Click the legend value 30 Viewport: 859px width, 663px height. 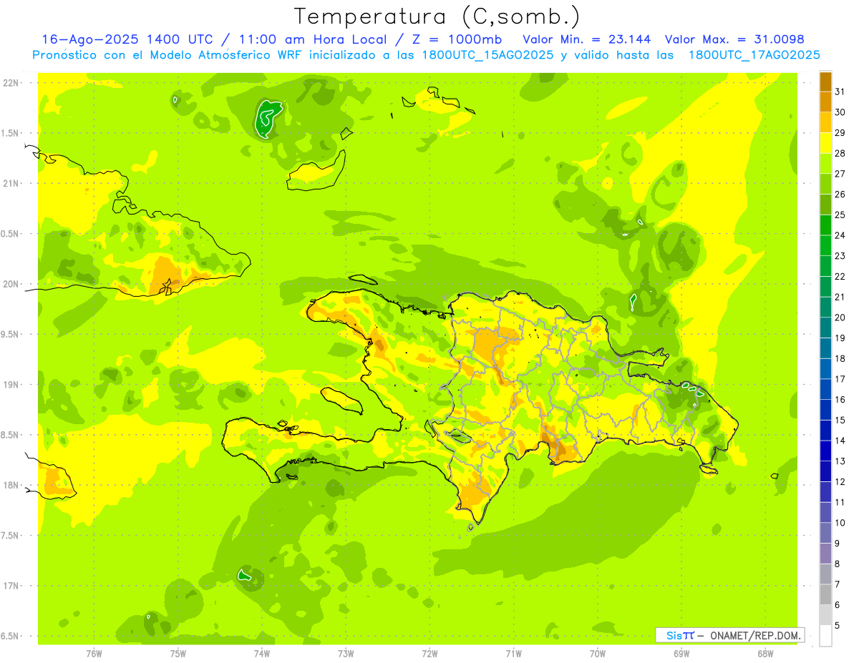[840, 112]
